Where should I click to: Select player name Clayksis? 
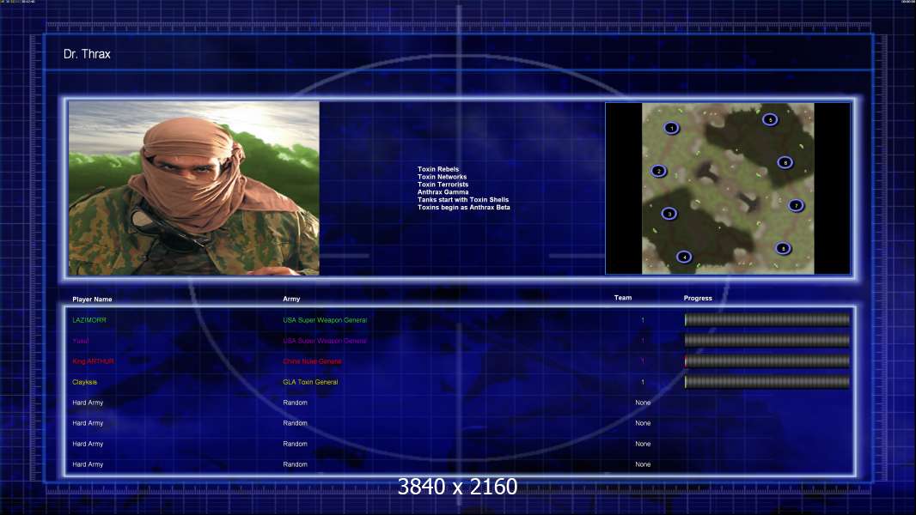pos(85,382)
